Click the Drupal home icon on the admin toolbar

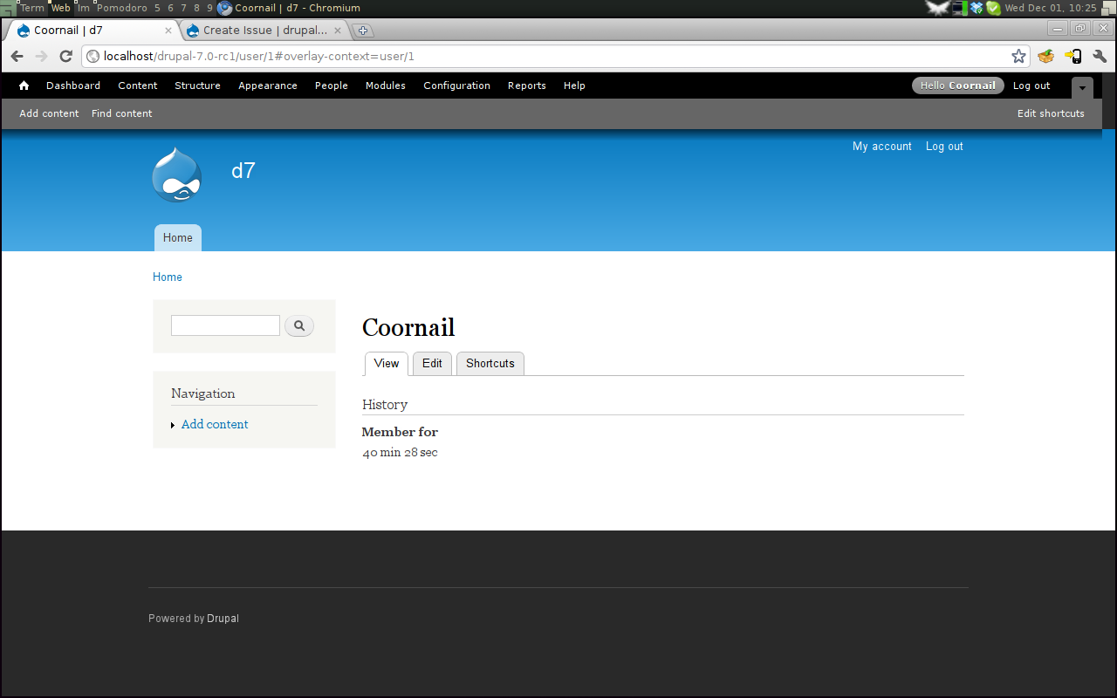tap(24, 85)
